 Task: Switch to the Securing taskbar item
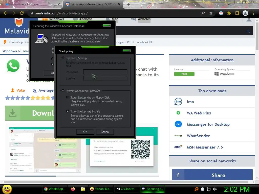pyautogui.click(x=153, y=189)
